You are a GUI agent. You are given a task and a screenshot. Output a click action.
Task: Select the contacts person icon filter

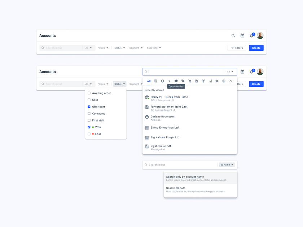coord(163,81)
